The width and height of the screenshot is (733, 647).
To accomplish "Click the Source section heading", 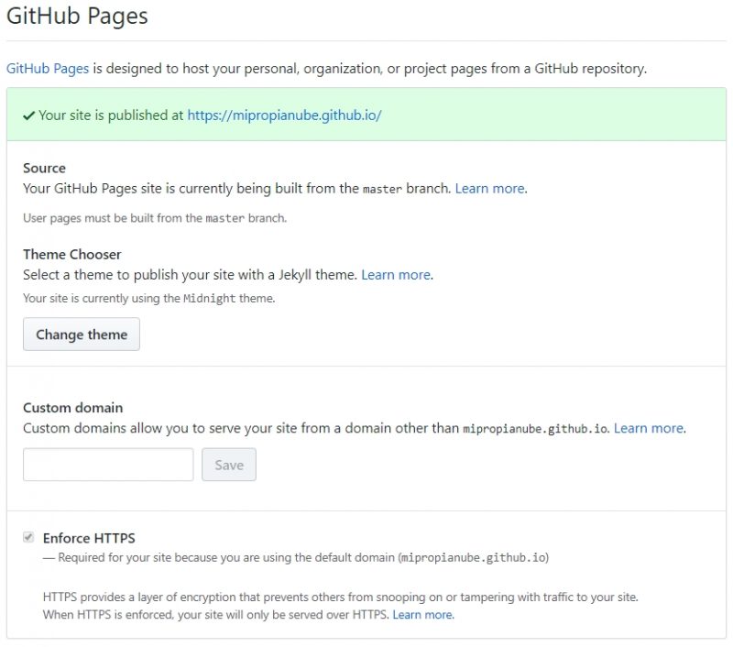I will click(44, 169).
